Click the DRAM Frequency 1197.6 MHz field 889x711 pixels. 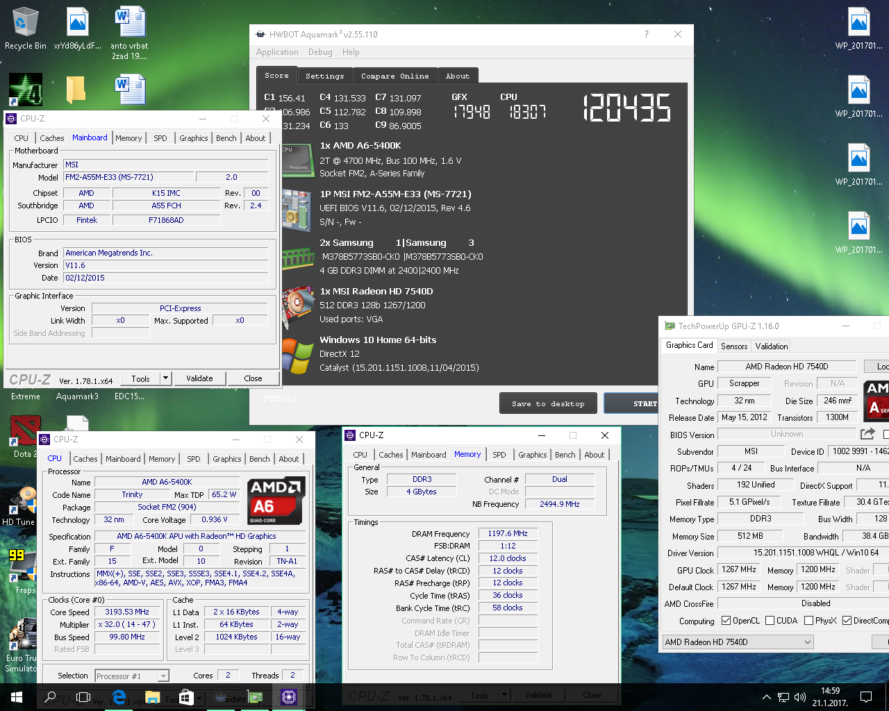508,533
